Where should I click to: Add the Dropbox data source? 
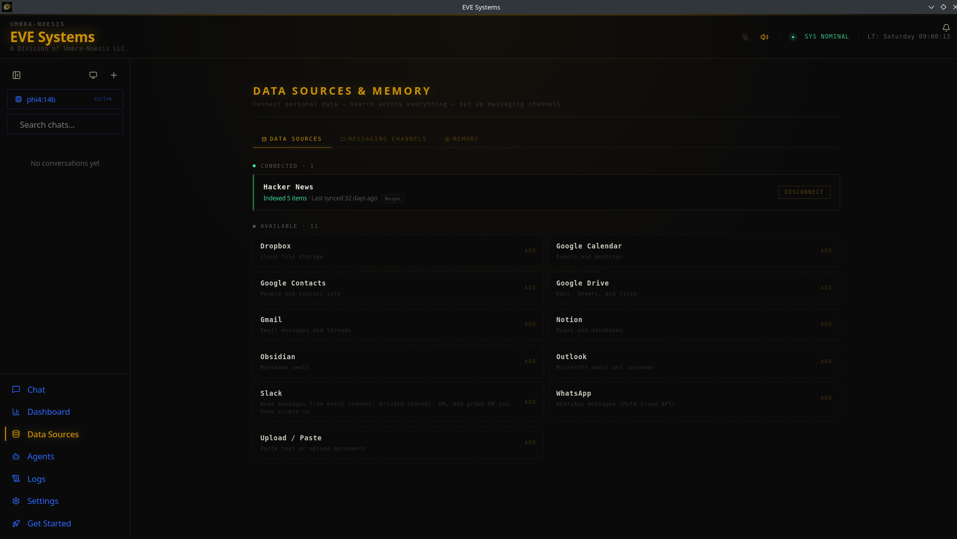(x=530, y=250)
